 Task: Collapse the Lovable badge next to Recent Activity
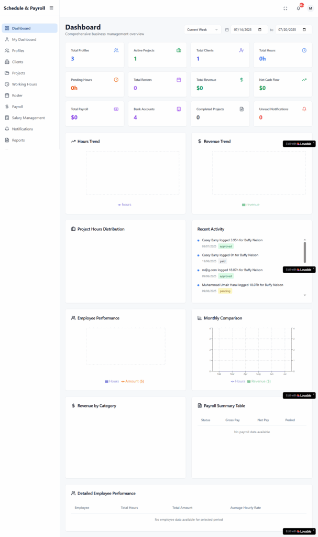(313, 270)
